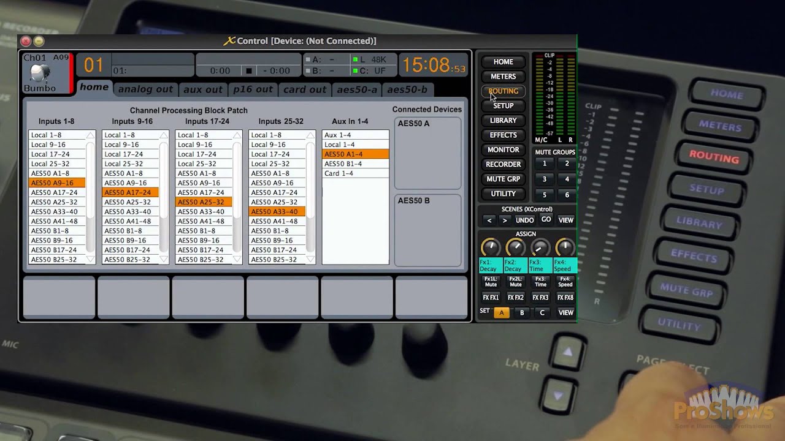785x441 pixels.
Task: Open the analog out tab
Action: [x=145, y=89]
